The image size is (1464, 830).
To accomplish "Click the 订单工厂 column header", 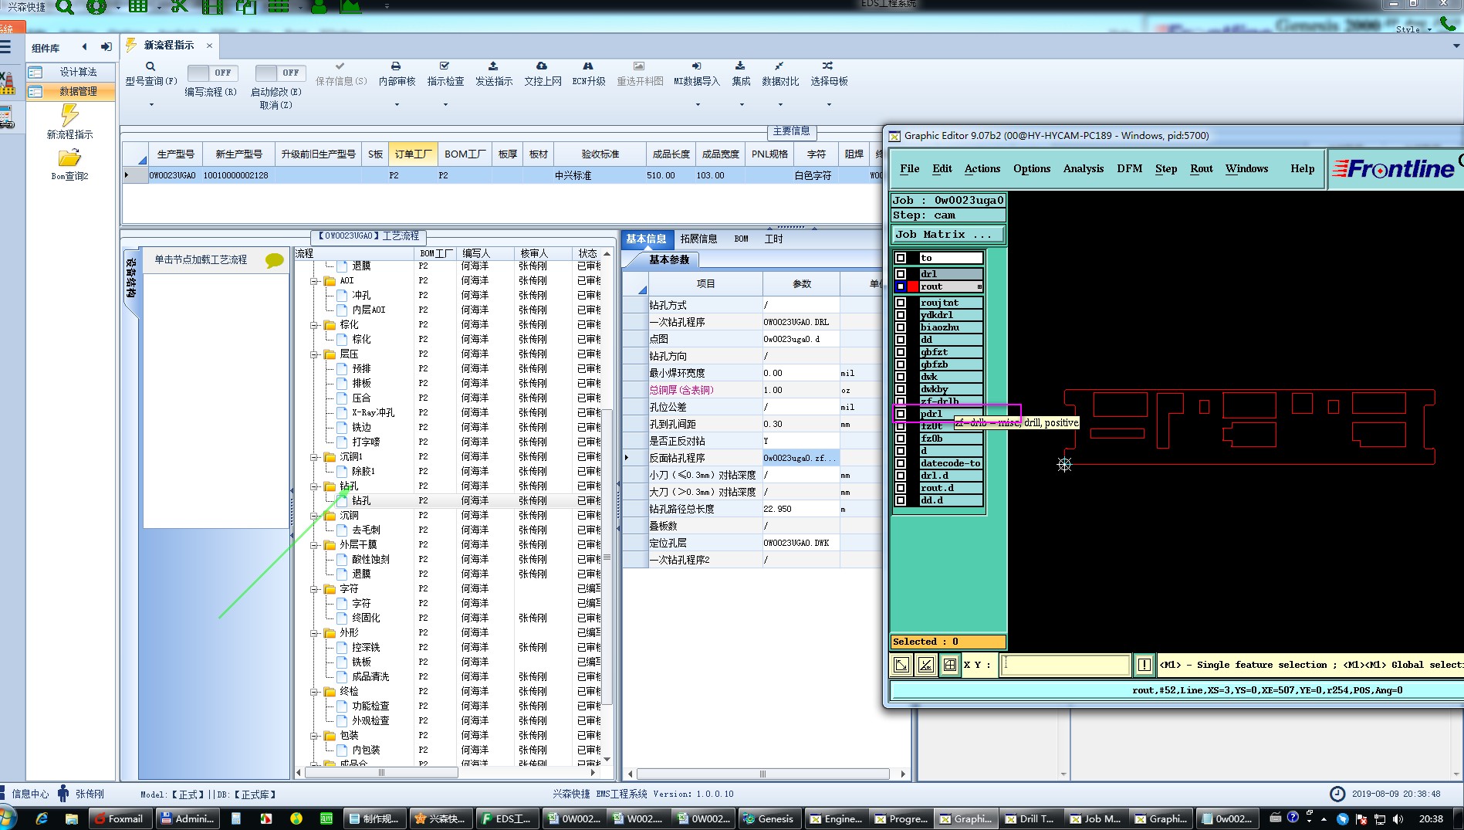I will pyautogui.click(x=413, y=154).
